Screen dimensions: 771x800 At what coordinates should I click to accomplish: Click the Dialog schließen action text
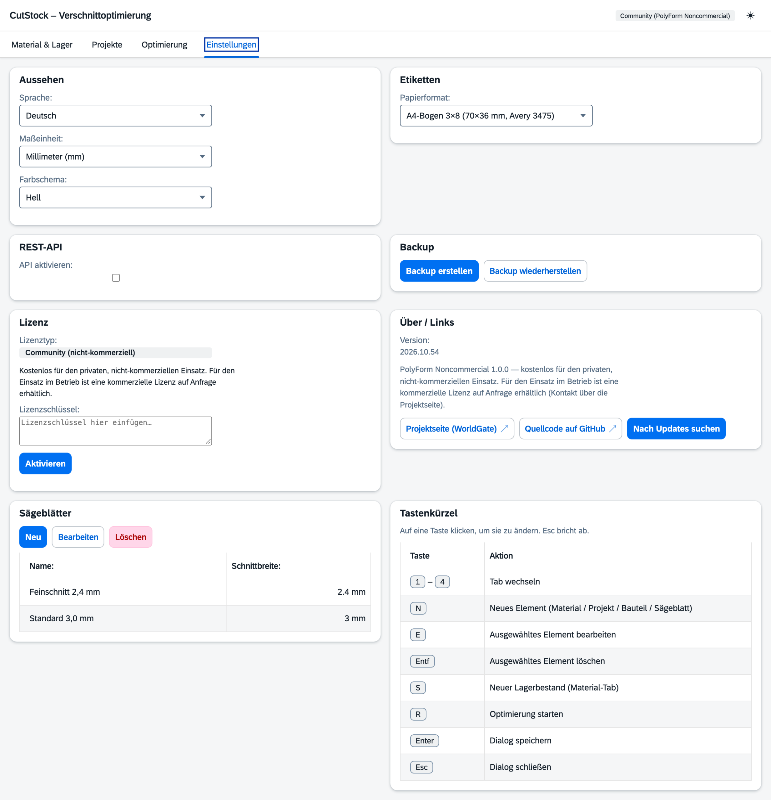coord(520,767)
